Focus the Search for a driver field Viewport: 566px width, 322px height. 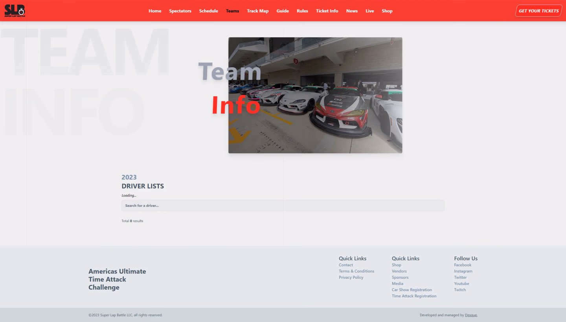283,206
